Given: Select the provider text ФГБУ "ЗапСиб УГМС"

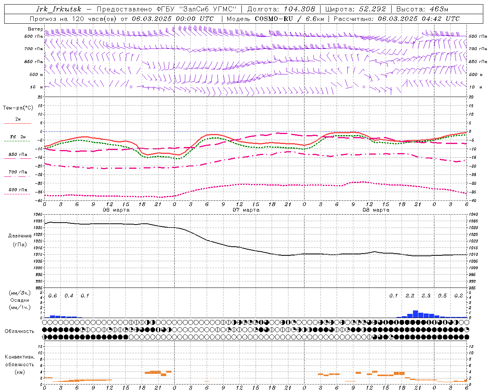Looking at the screenshot, I should point(197,9).
